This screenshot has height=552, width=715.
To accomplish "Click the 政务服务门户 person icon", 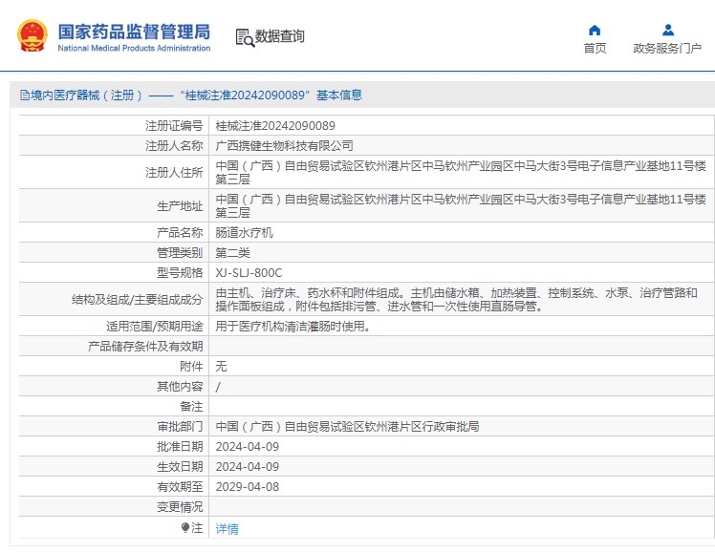I will point(667,30).
